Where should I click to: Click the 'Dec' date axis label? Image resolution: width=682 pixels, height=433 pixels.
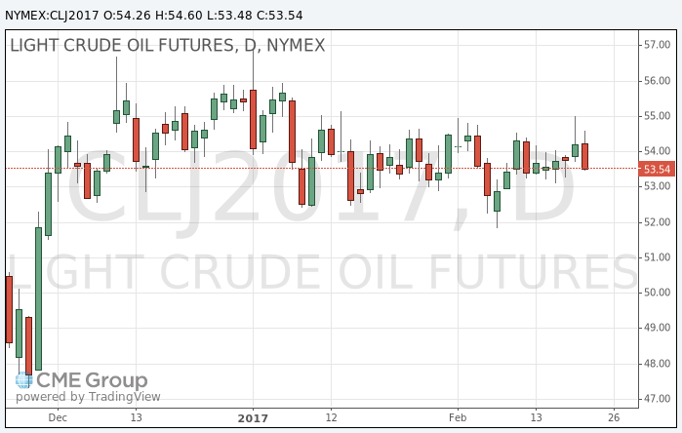(58, 417)
